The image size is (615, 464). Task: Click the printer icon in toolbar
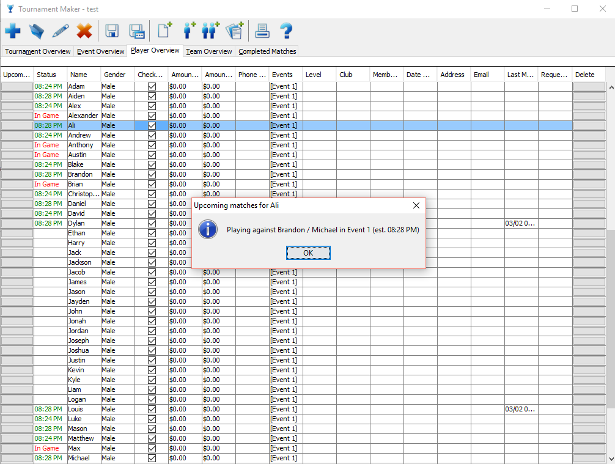pyautogui.click(x=262, y=31)
